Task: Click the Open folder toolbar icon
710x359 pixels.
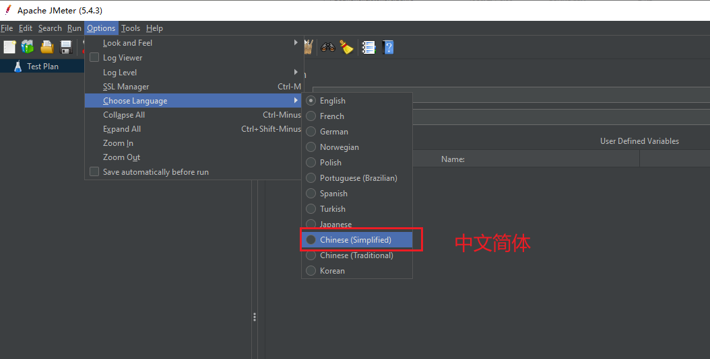Action: (x=47, y=47)
